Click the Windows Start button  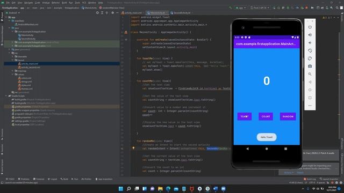(x=121, y=189)
